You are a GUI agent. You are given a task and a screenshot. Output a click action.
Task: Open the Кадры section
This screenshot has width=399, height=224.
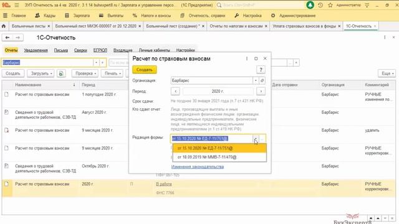tap(46, 16)
